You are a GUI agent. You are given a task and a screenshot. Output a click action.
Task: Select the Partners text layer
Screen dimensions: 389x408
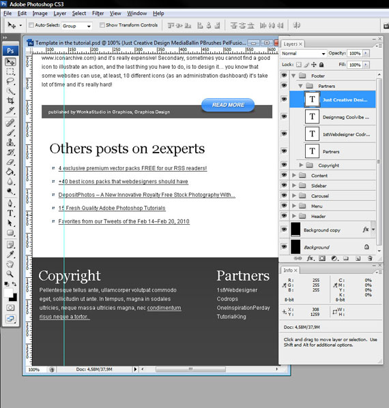(332, 151)
